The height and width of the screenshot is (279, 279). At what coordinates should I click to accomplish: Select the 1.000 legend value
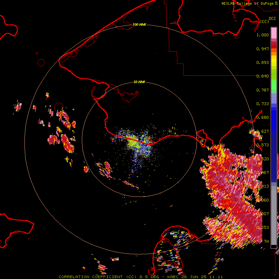(263, 35)
